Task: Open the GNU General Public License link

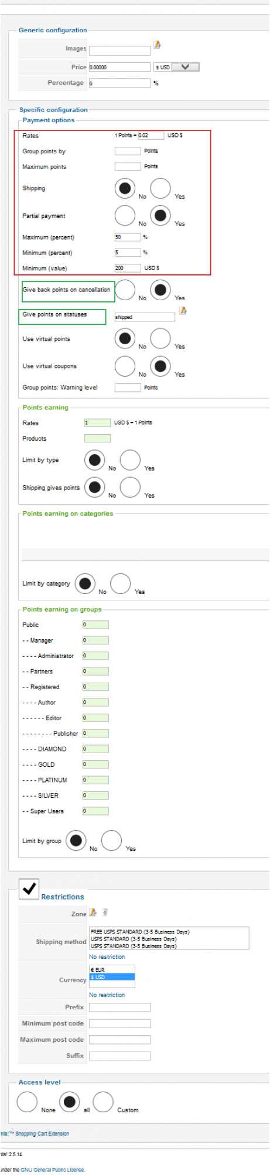Action: point(53,1169)
